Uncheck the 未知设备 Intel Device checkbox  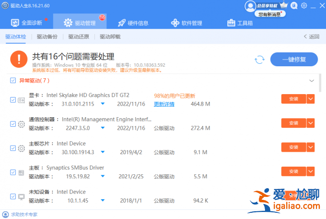pyautogui.click(x=13, y=196)
